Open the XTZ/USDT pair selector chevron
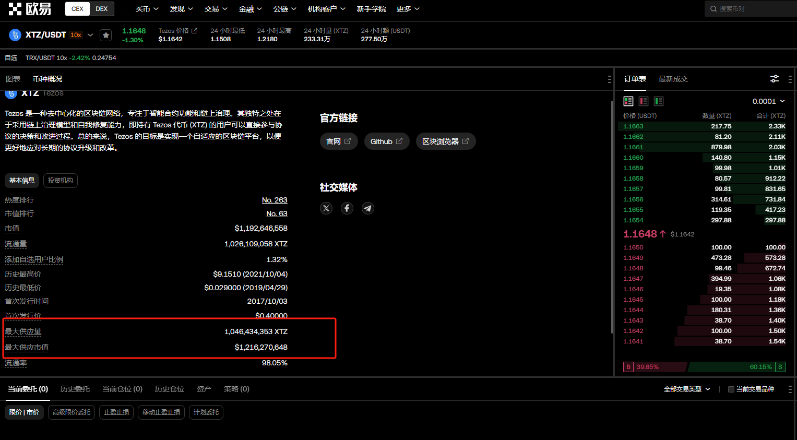Screen dimensions: 797x440 click(x=90, y=35)
